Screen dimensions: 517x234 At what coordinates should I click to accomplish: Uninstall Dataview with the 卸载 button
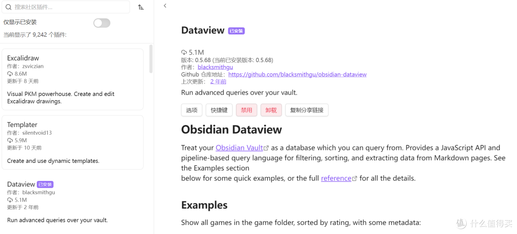[271, 110]
